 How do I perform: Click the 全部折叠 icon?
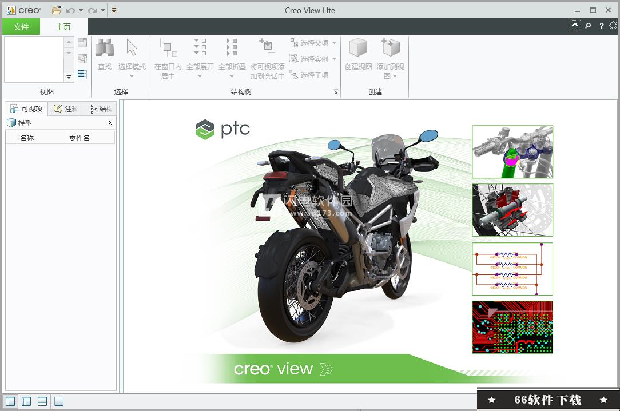click(232, 47)
